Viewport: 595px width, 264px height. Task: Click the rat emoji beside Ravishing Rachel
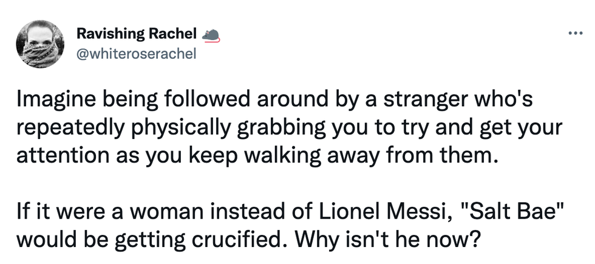tap(209, 35)
